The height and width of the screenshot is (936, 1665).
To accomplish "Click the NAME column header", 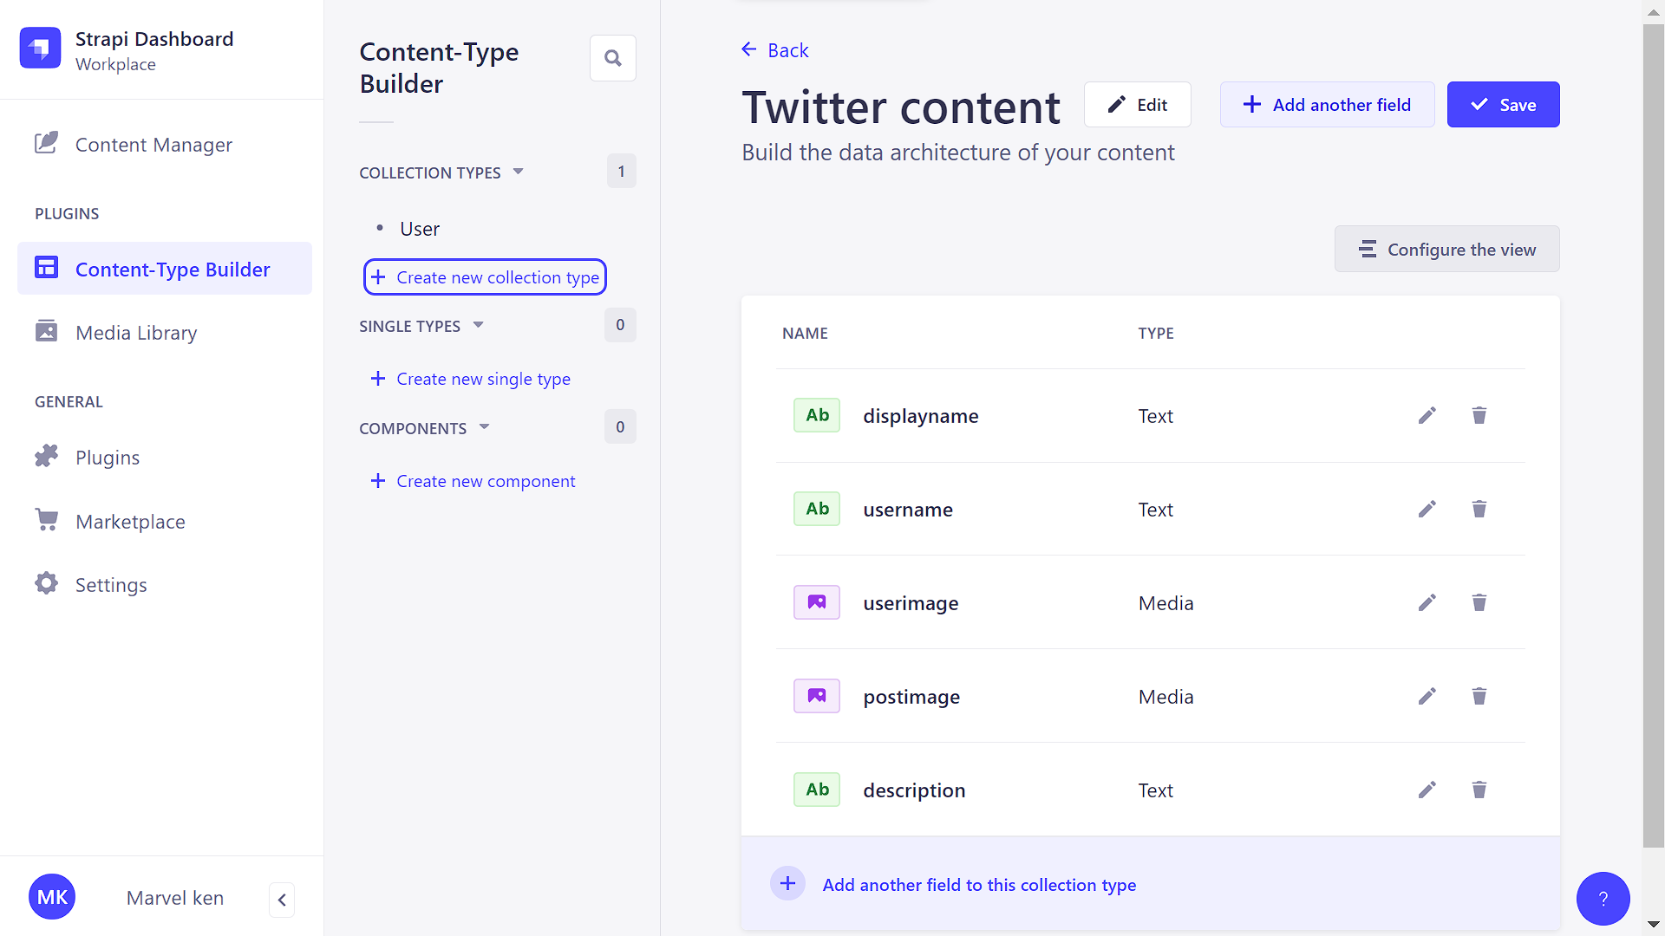I will pos(805,334).
